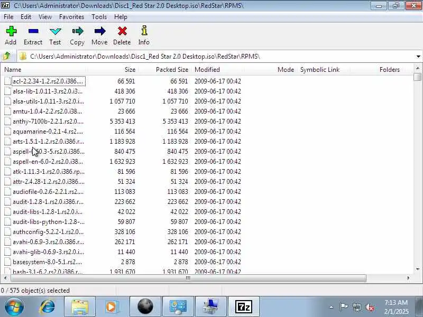Select file audiofile-0.2.6-2.2.1.rs2
The height and width of the screenshot is (317, 423).
tap(48, 191)
